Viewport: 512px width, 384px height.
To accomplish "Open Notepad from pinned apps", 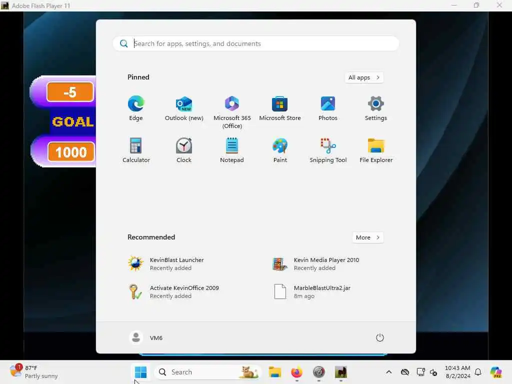I will click(232, 150).
